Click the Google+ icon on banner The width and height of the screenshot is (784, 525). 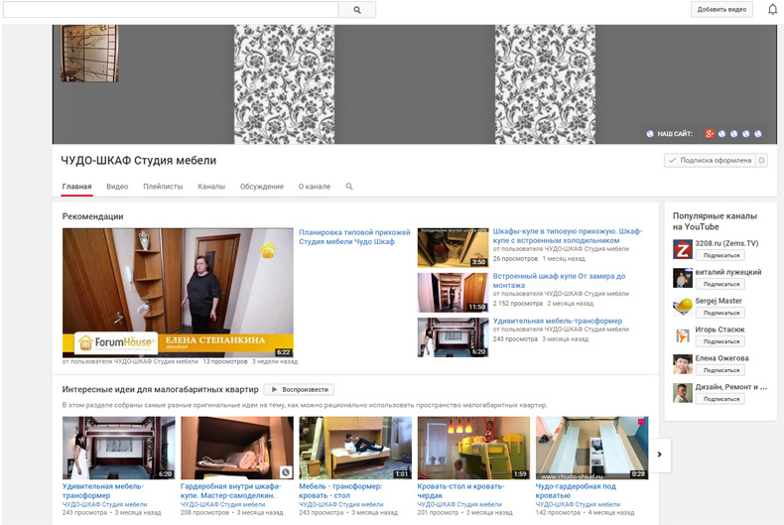710,134
